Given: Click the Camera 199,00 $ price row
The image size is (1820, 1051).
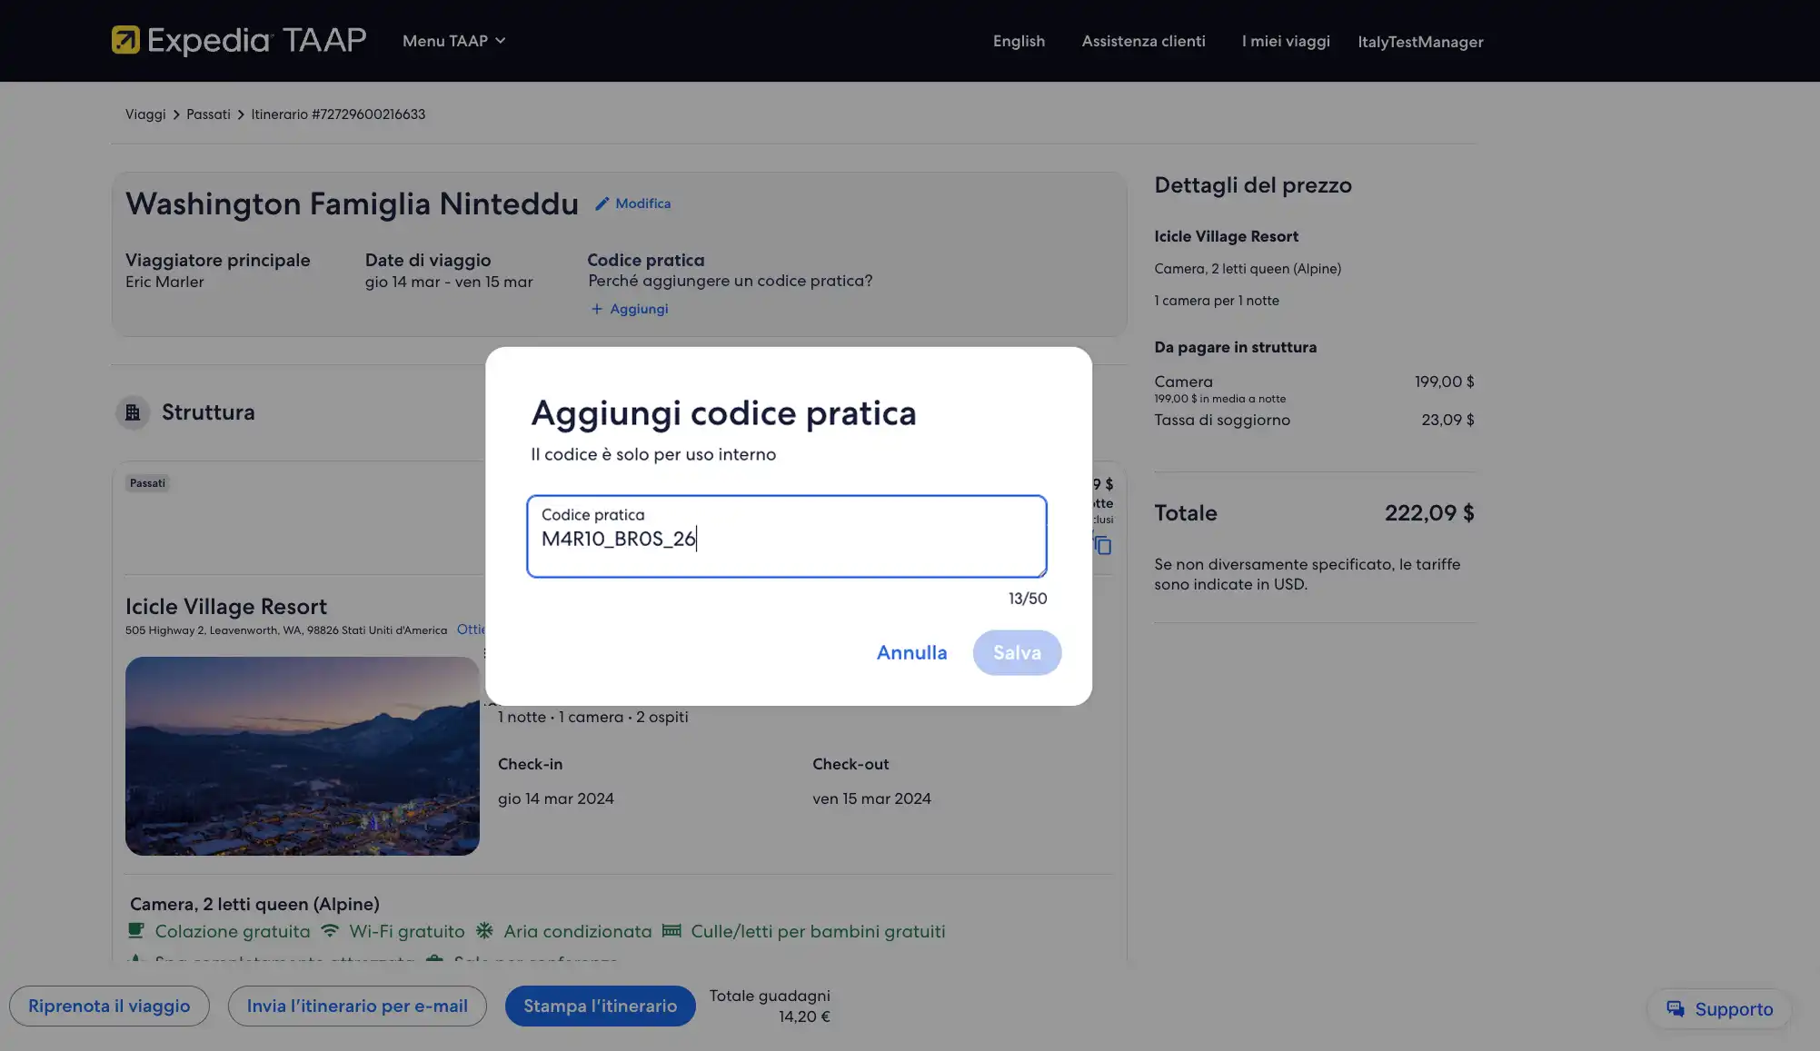Looking at the screenshot, I should tap(1314, 382).
